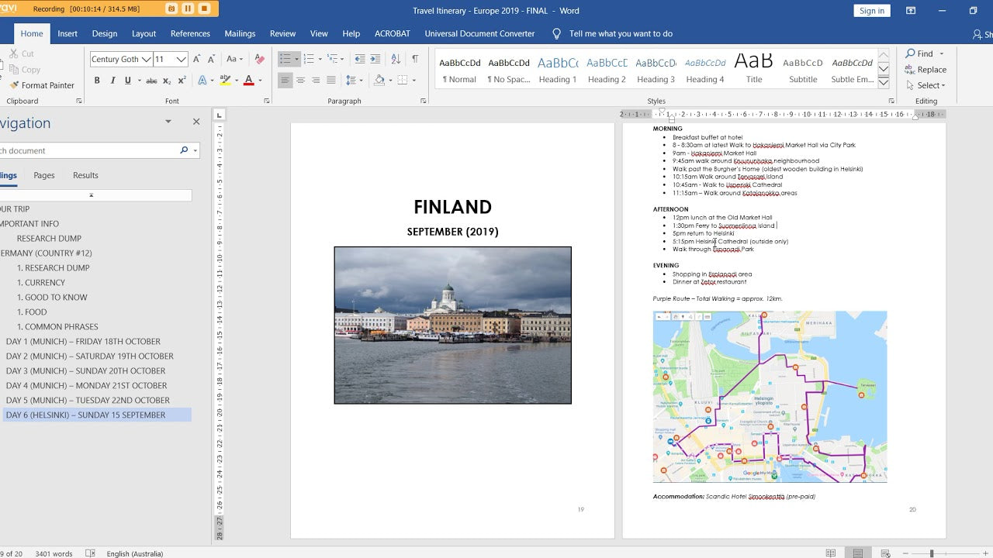Click the Sort icon in Paragraph group
This screenshot has height=558, width=993.
(396, 59)
